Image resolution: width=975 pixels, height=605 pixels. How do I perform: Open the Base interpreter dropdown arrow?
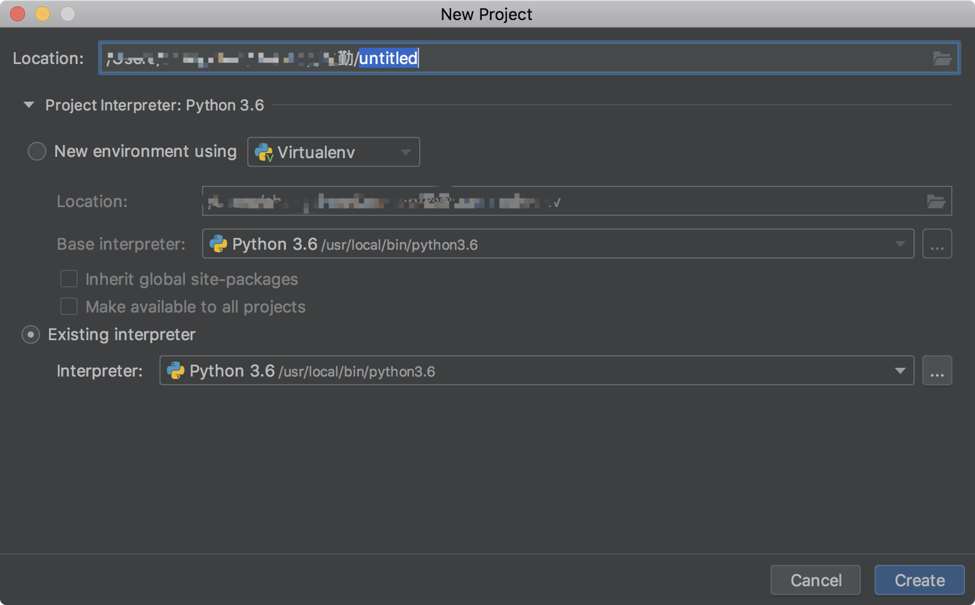[900, 244]
